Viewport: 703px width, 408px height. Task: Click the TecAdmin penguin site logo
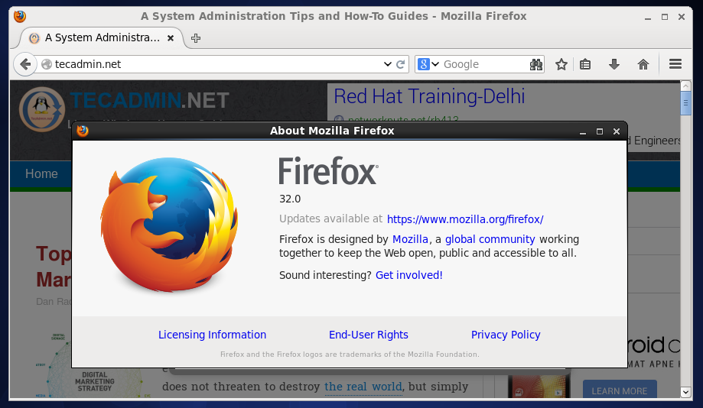click(42, 108)
